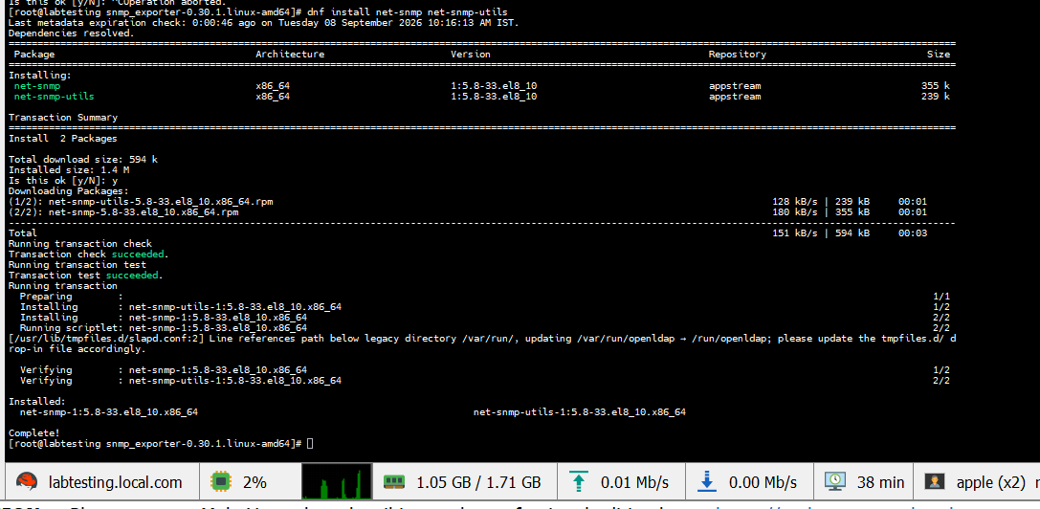The image size is (1040, 509).
Task: Click the Size column header
Action: (939, 55)
